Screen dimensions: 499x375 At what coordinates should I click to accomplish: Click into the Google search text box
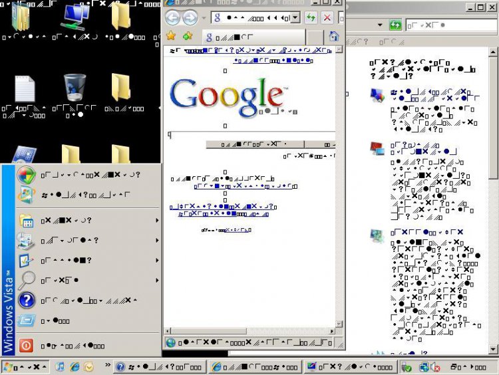click(x=251, y=135)
